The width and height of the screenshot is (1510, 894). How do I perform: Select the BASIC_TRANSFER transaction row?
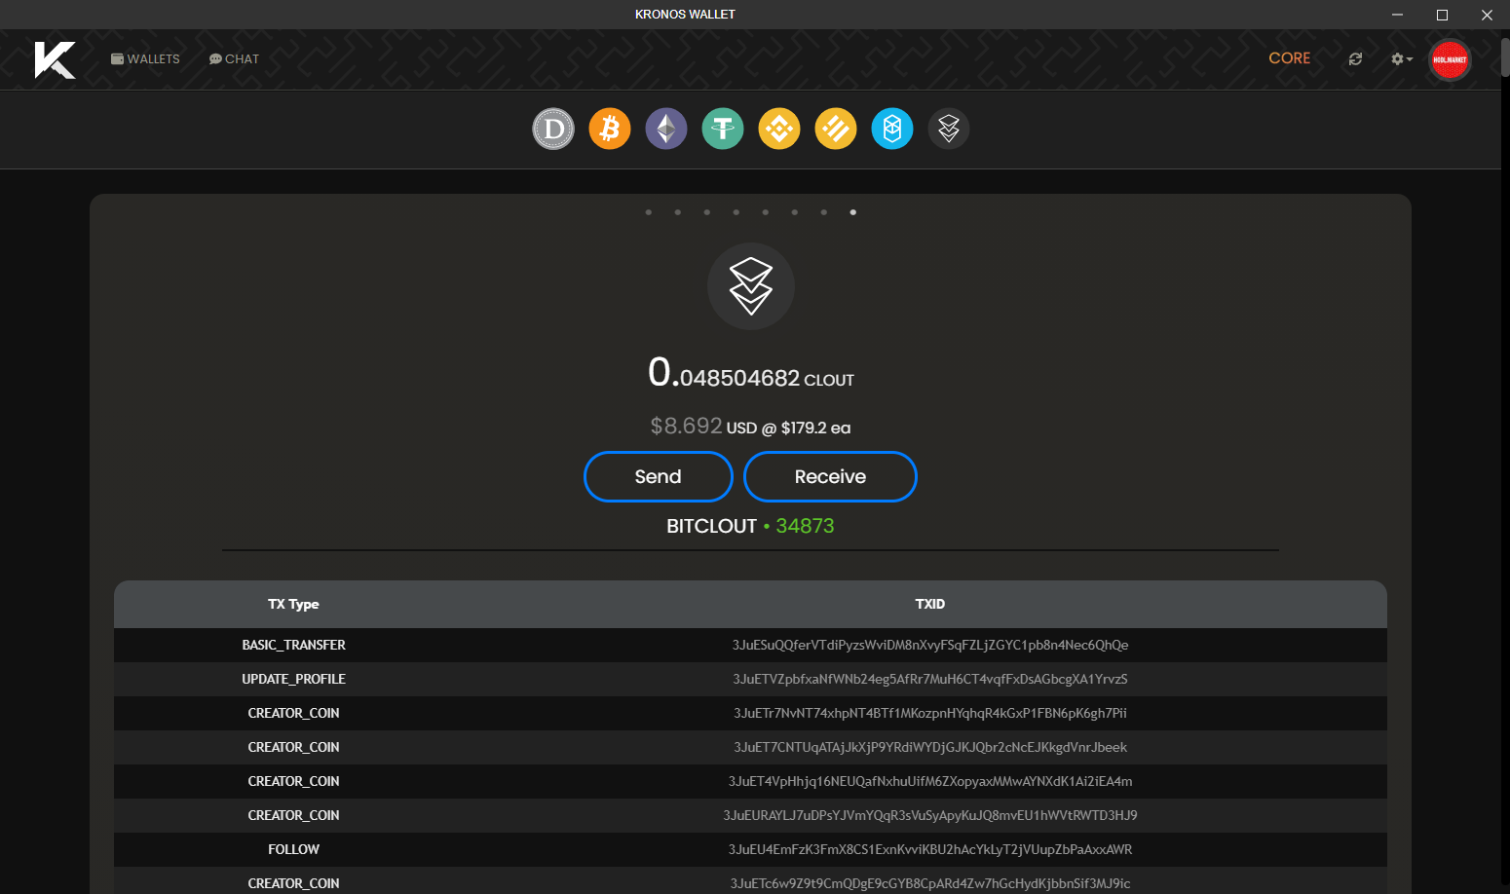750,645
